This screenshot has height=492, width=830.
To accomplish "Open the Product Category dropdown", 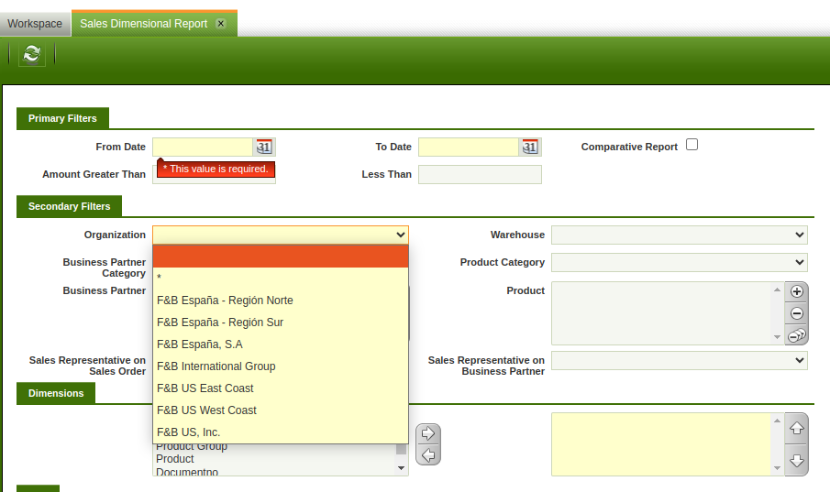I will [679, 263].
